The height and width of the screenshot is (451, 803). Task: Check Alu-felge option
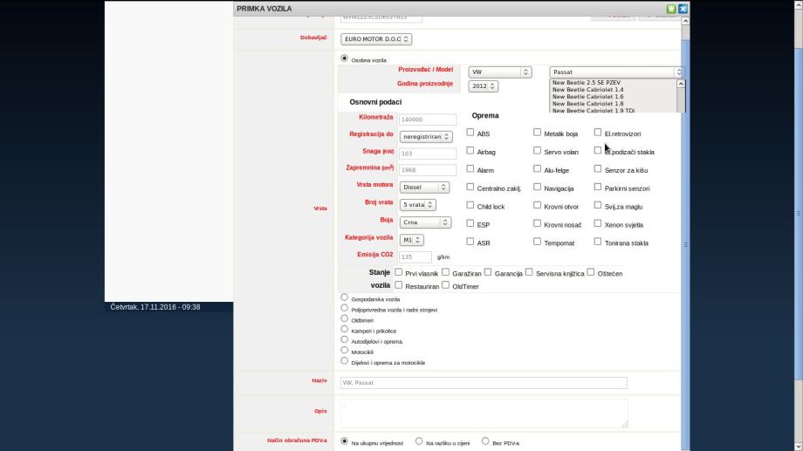(537, 169)
